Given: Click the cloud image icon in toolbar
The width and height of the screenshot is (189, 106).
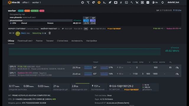Looking at the screenshot, I should [x=115, y=2].
